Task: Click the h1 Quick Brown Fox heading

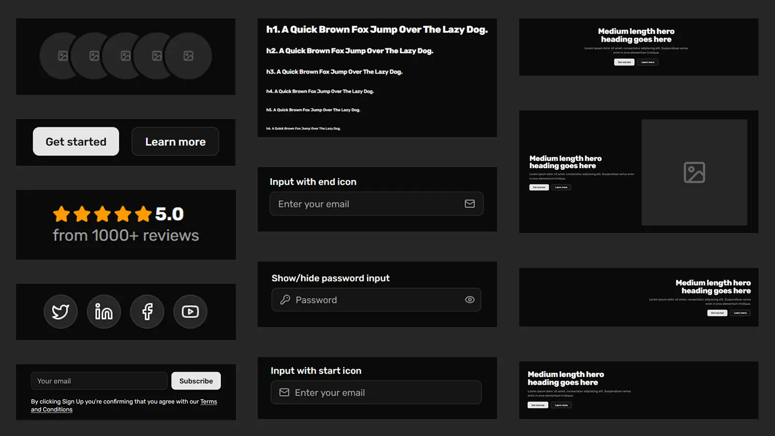Action: coord(377,29)
